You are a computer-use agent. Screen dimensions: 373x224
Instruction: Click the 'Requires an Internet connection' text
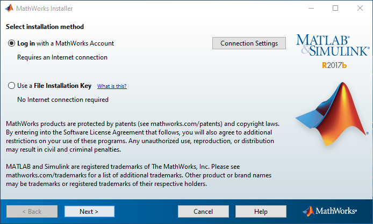click(x=62, y=57)
